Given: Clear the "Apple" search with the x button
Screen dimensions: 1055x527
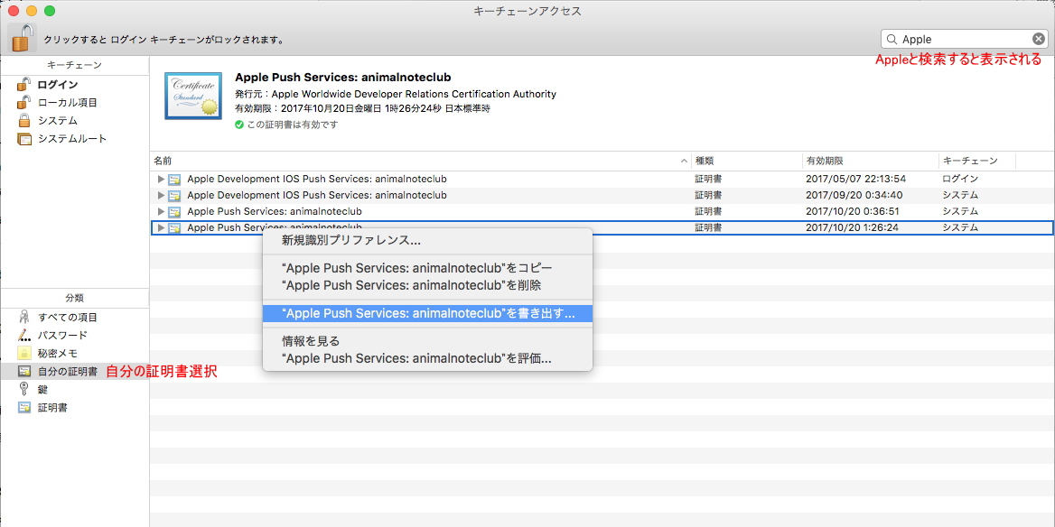Looking at the screenshot, I should 1038,39.
